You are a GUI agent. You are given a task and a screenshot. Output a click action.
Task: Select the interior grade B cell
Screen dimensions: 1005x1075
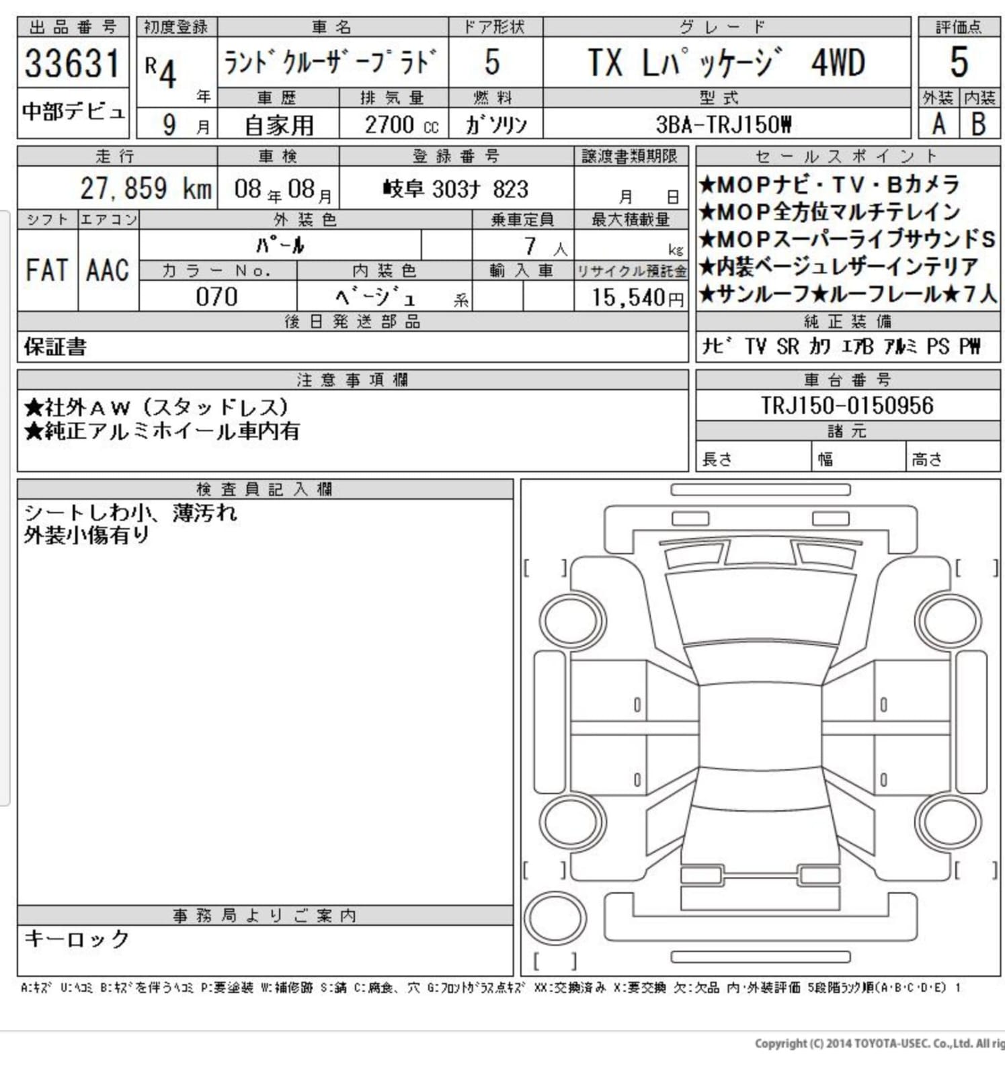click(979, 124)
